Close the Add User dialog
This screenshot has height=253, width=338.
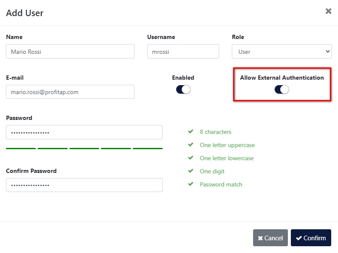click(x=328, y=11)
